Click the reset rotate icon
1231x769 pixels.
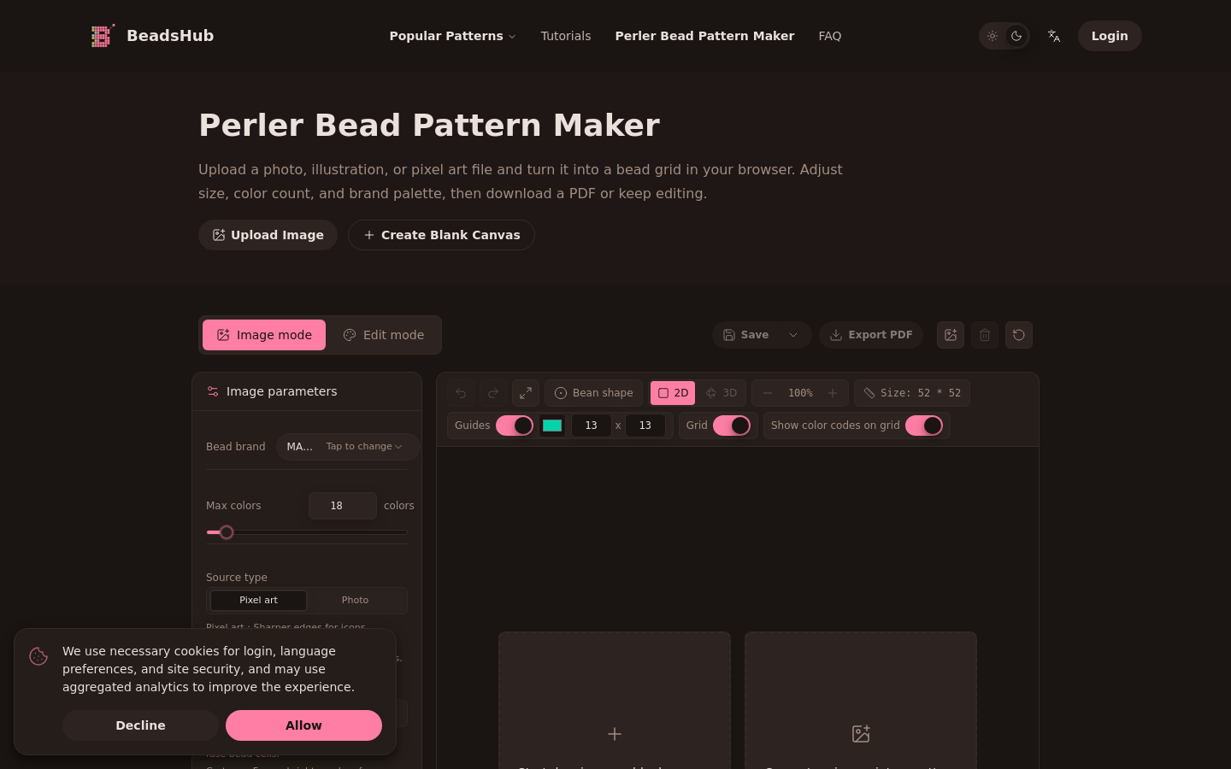click(x=1019, y=335)
